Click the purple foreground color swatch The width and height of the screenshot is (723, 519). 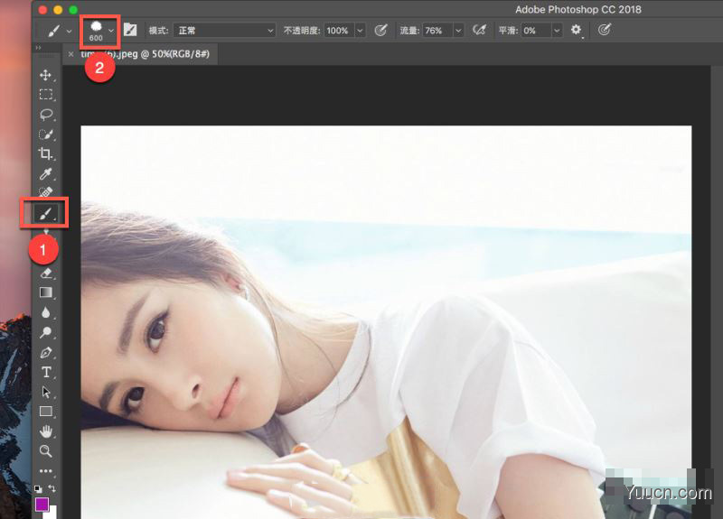point(42,505)
